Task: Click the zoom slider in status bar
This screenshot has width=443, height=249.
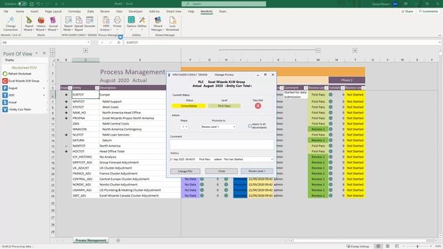Action: coord(417,246)
